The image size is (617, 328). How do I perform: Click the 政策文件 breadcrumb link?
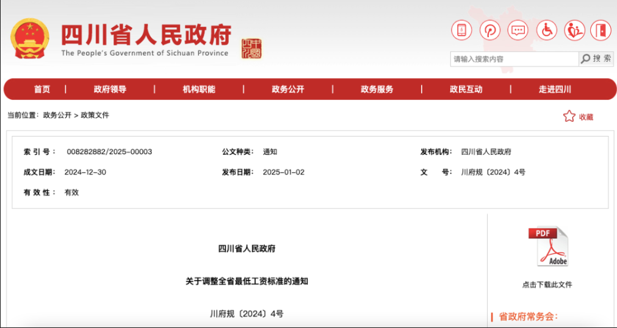point(95,115)
